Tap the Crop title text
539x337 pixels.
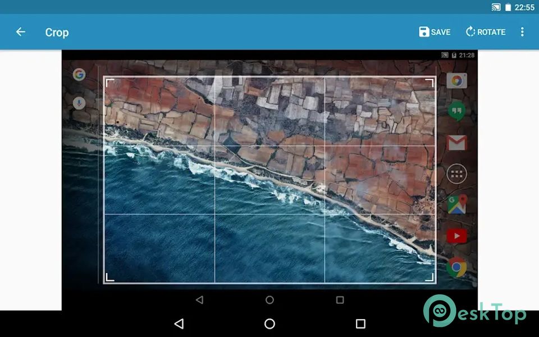57,33
